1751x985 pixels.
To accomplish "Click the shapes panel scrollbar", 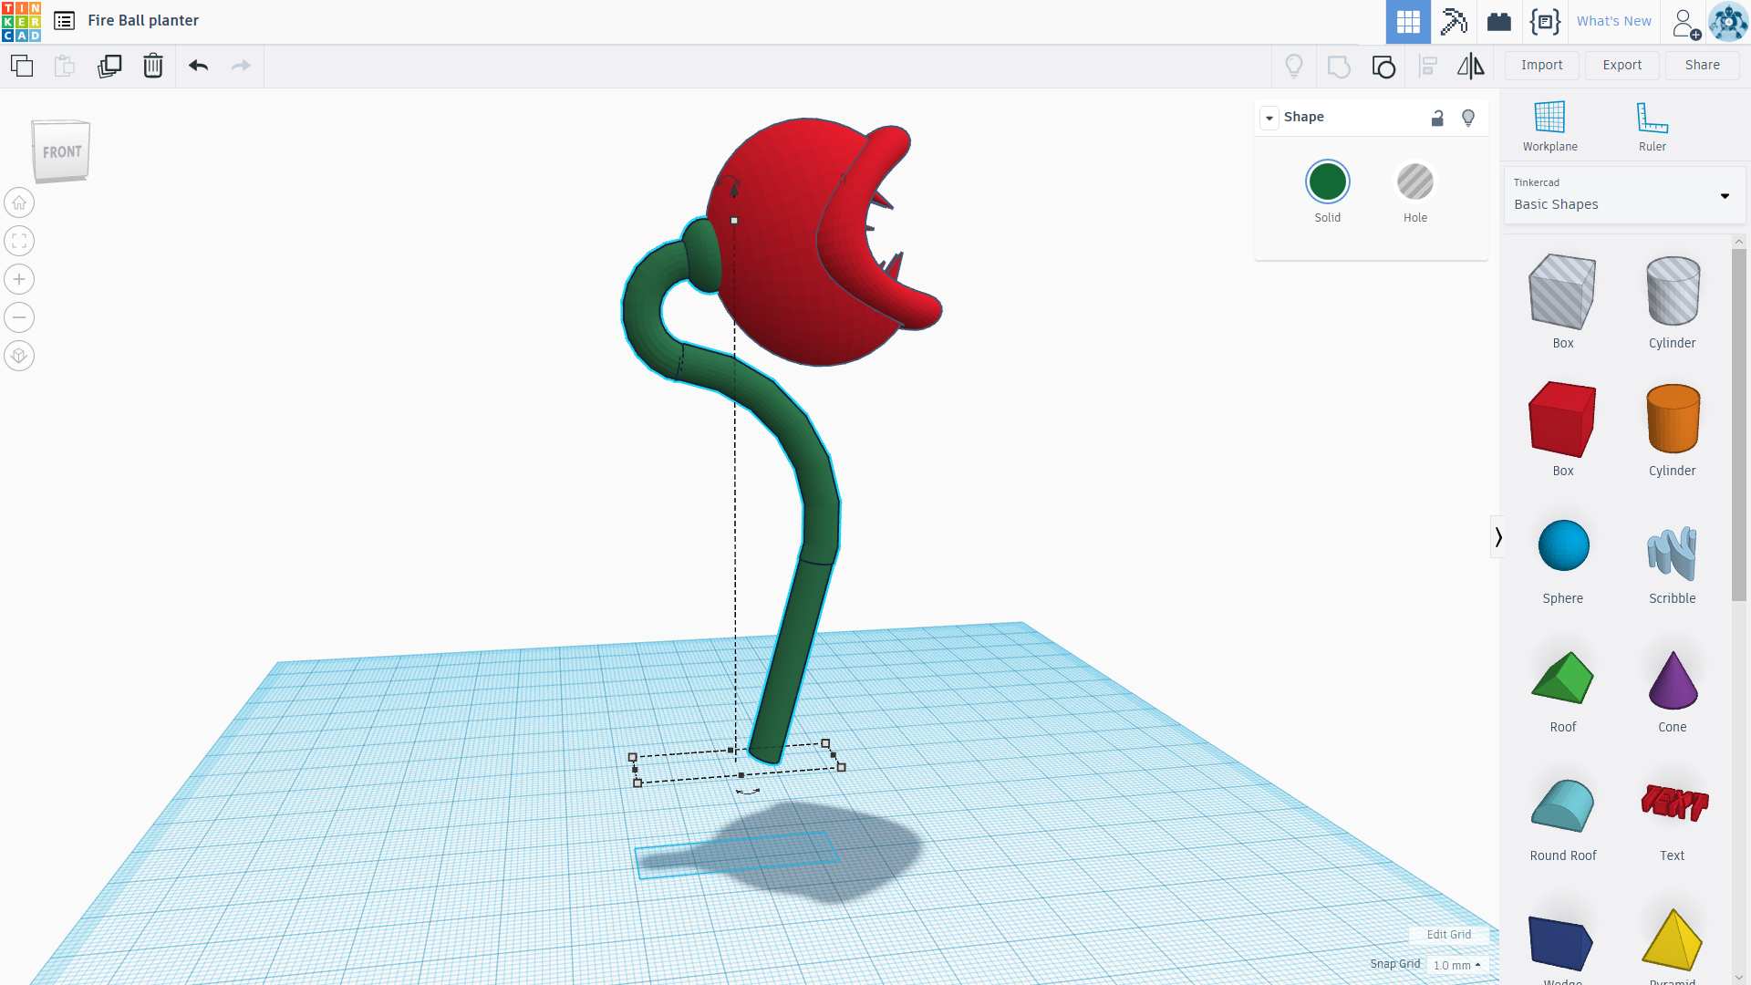I will click(1738, 425).
